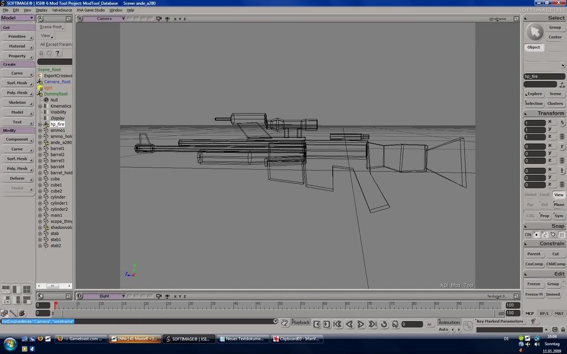This screenshot has height=354, width=567.
Task: Step to next frame
Action: pos(326,324)
